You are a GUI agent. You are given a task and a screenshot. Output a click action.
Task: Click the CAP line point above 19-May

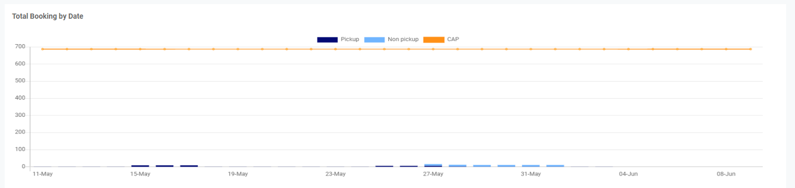[238, 49]
